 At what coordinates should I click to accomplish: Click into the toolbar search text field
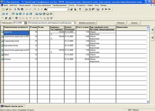(57, 9)
